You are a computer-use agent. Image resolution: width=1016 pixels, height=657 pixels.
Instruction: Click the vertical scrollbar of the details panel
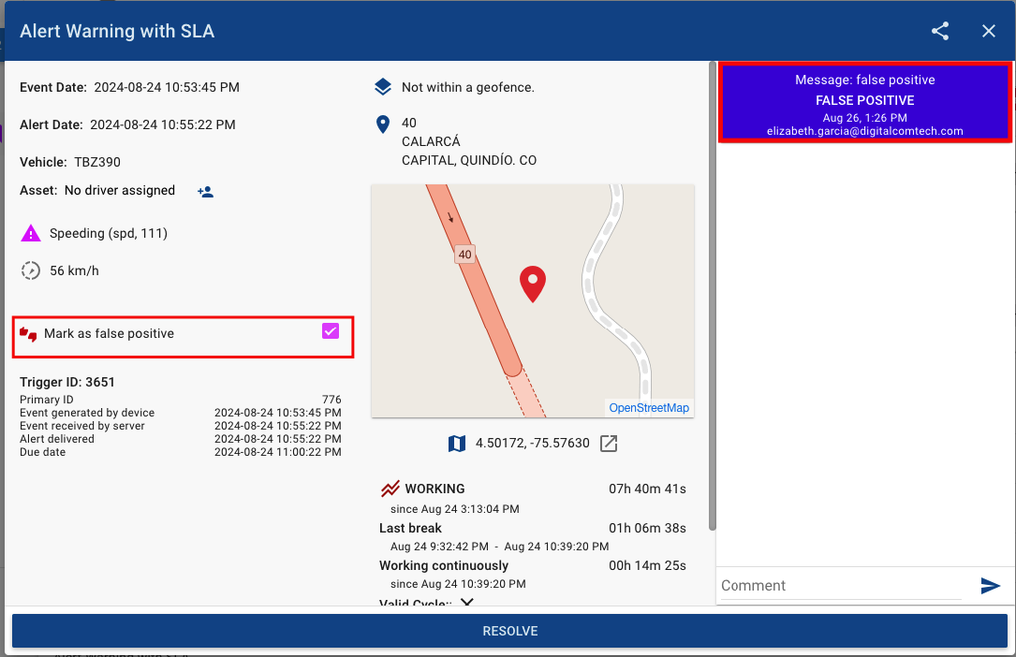tap(712, 296)
